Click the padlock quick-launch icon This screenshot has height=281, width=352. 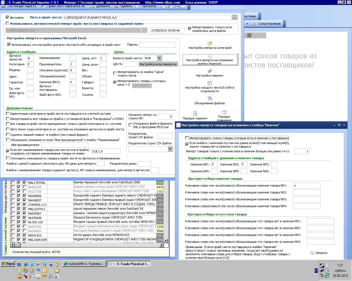tap(57, 264)
